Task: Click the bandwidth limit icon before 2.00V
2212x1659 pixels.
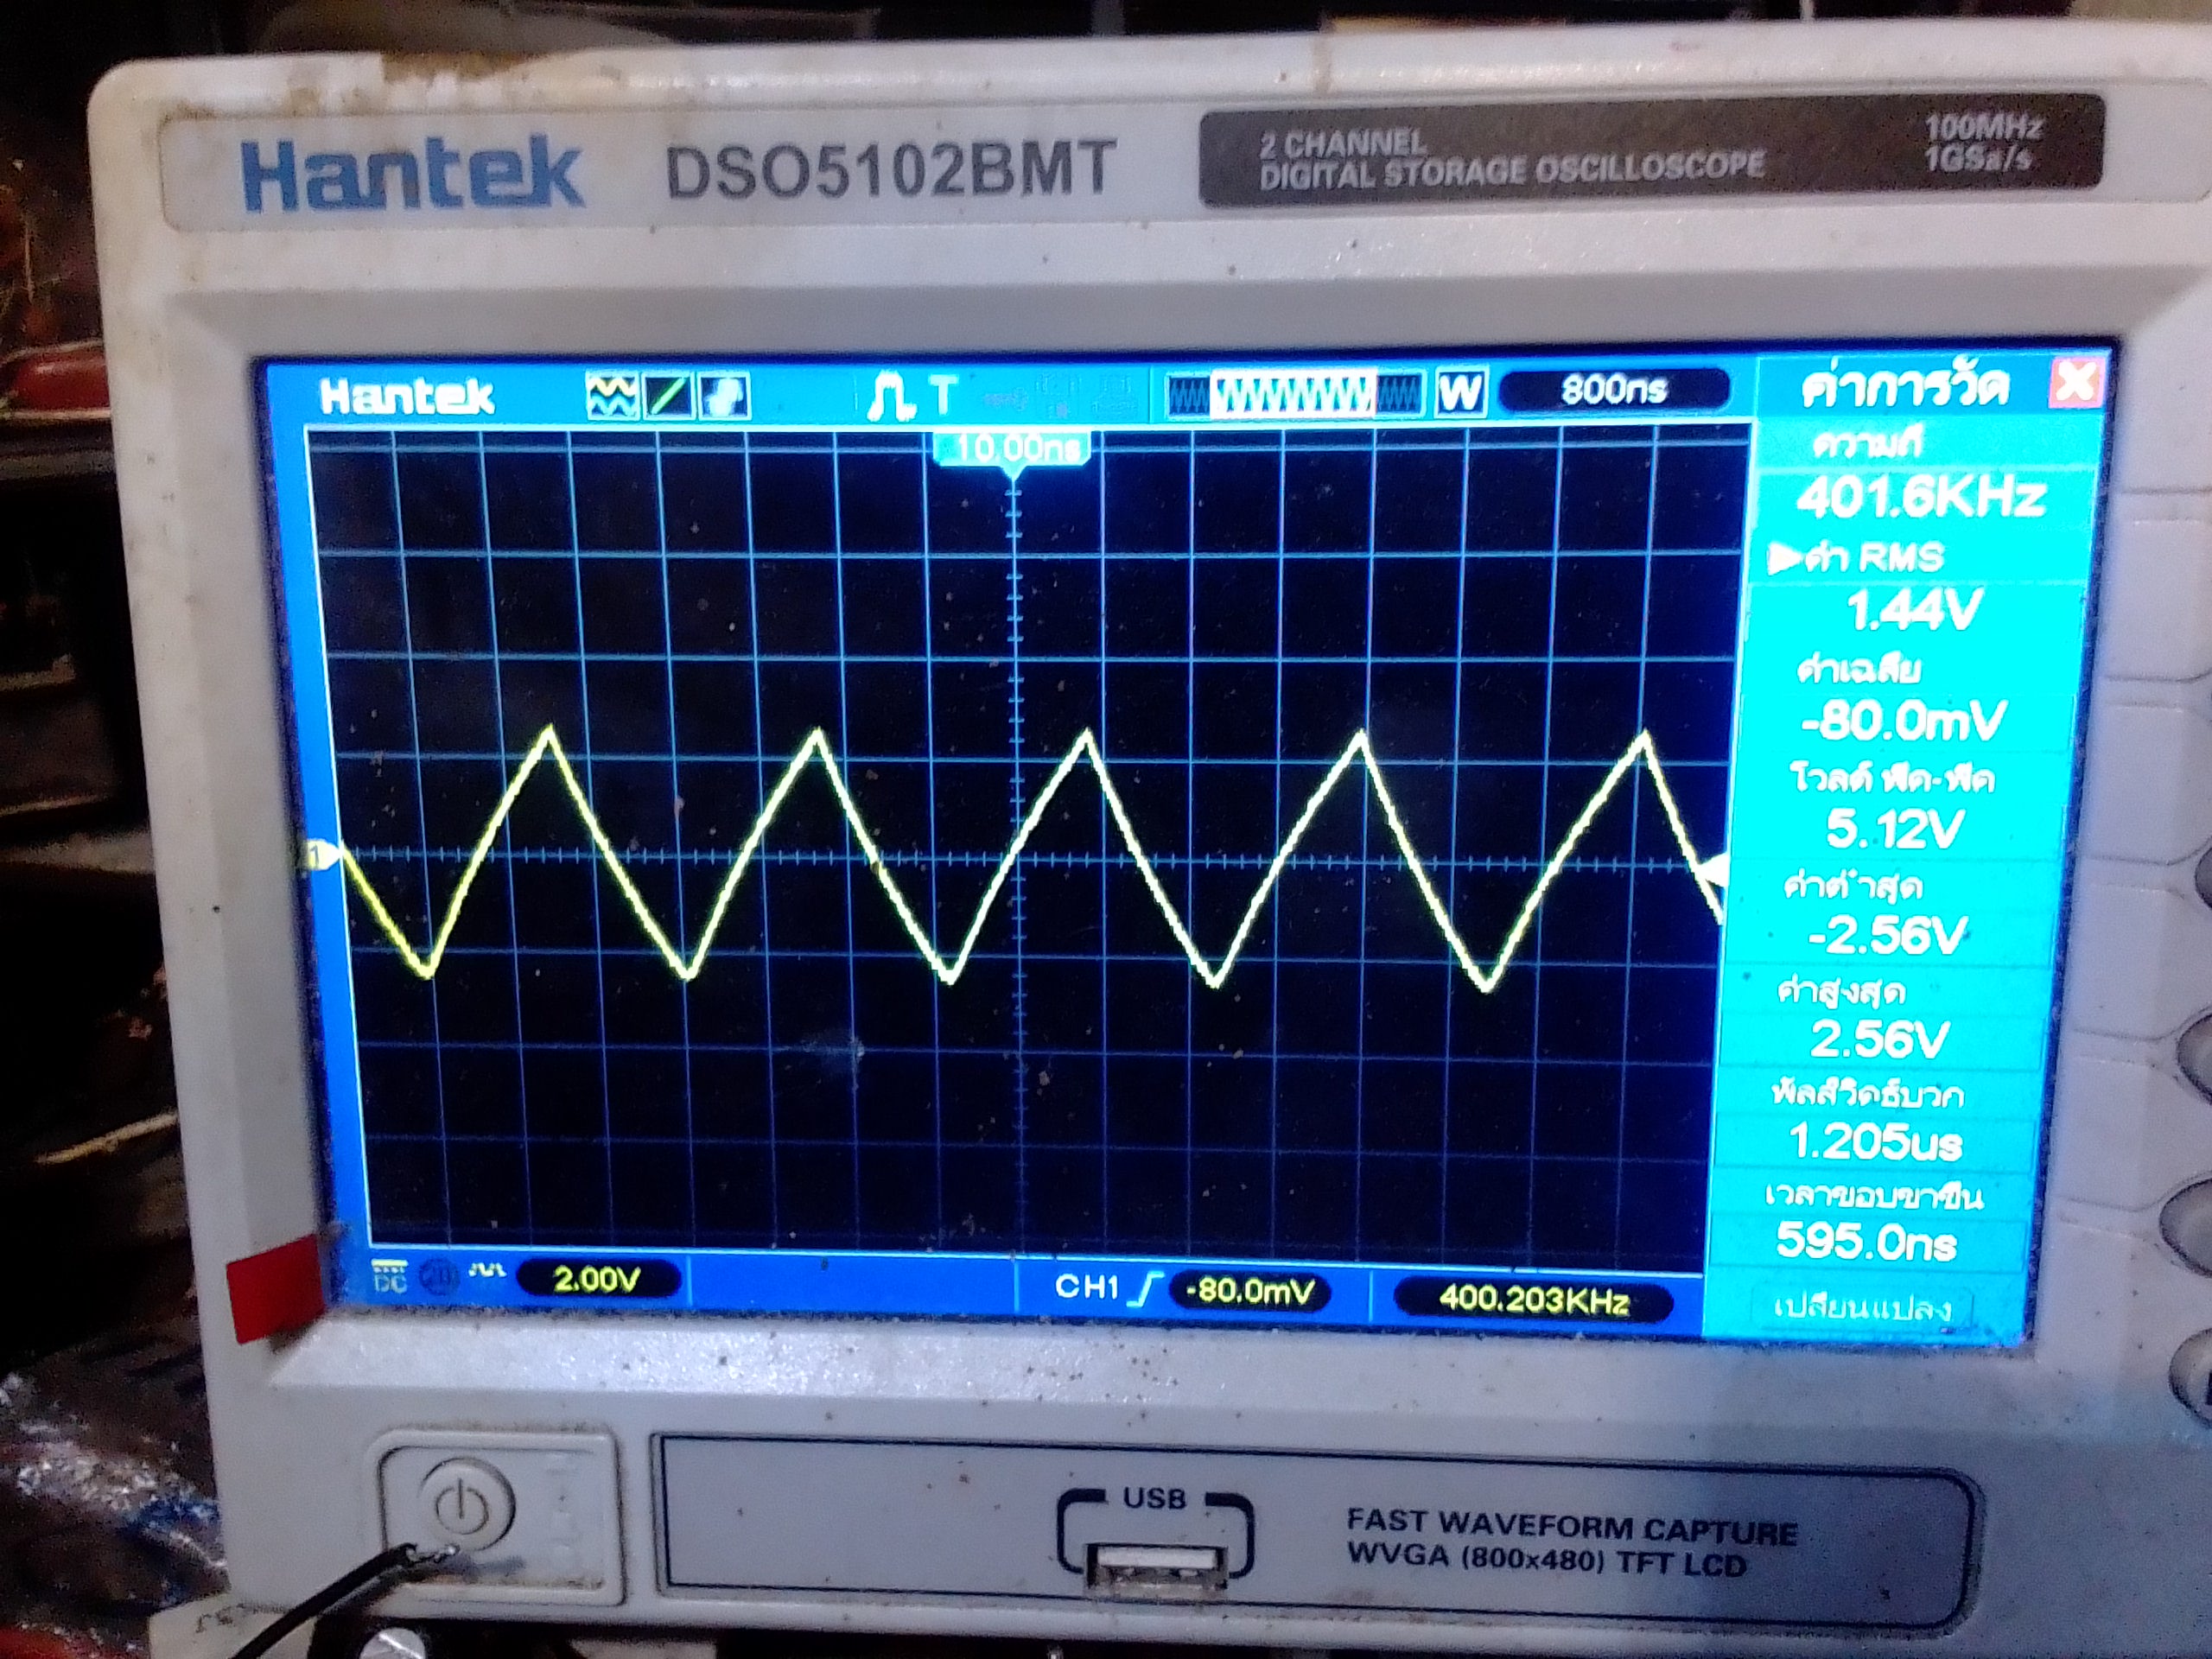Action: coord(488,1272)
